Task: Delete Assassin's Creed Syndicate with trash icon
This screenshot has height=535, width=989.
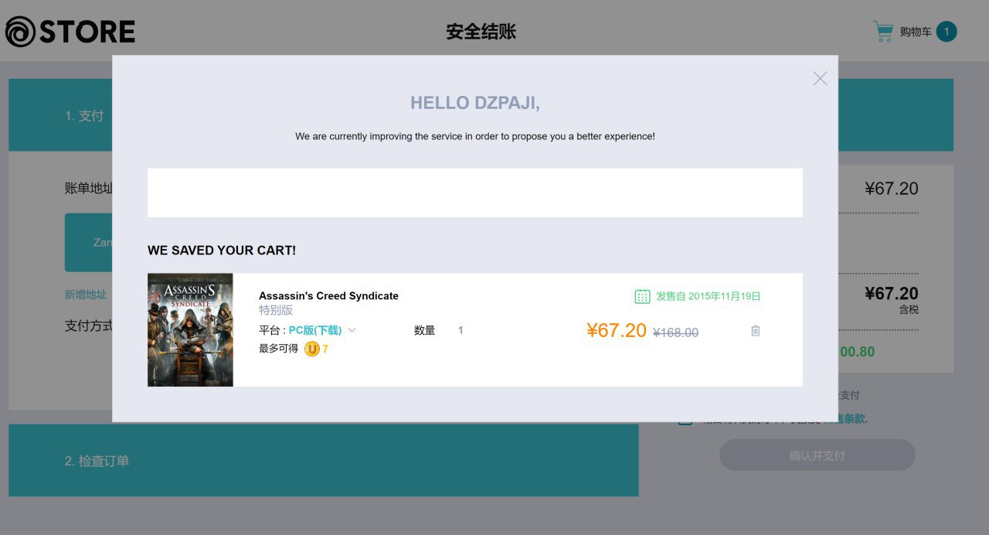Action: 756,331
